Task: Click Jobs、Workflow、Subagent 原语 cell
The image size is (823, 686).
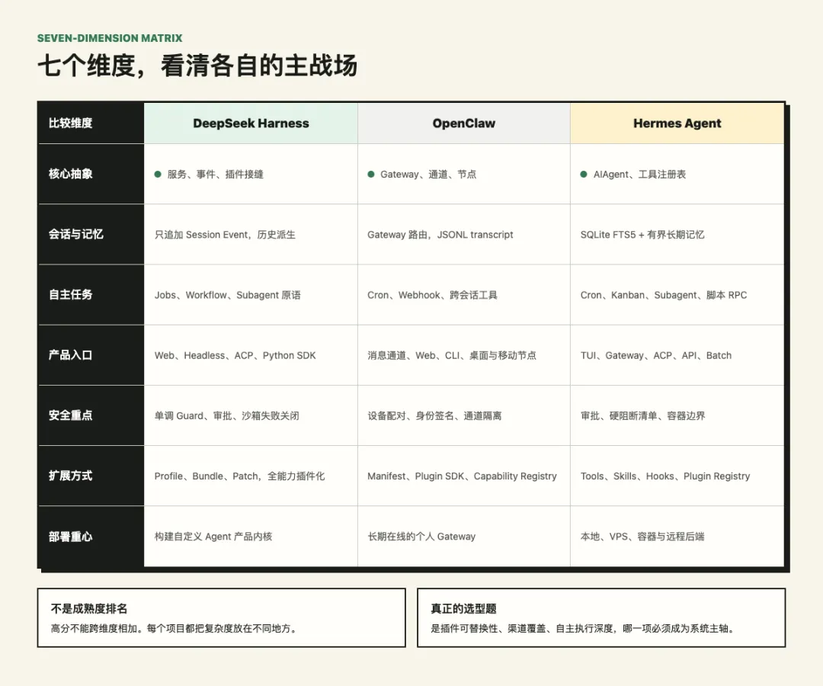Action: point(251,295)
